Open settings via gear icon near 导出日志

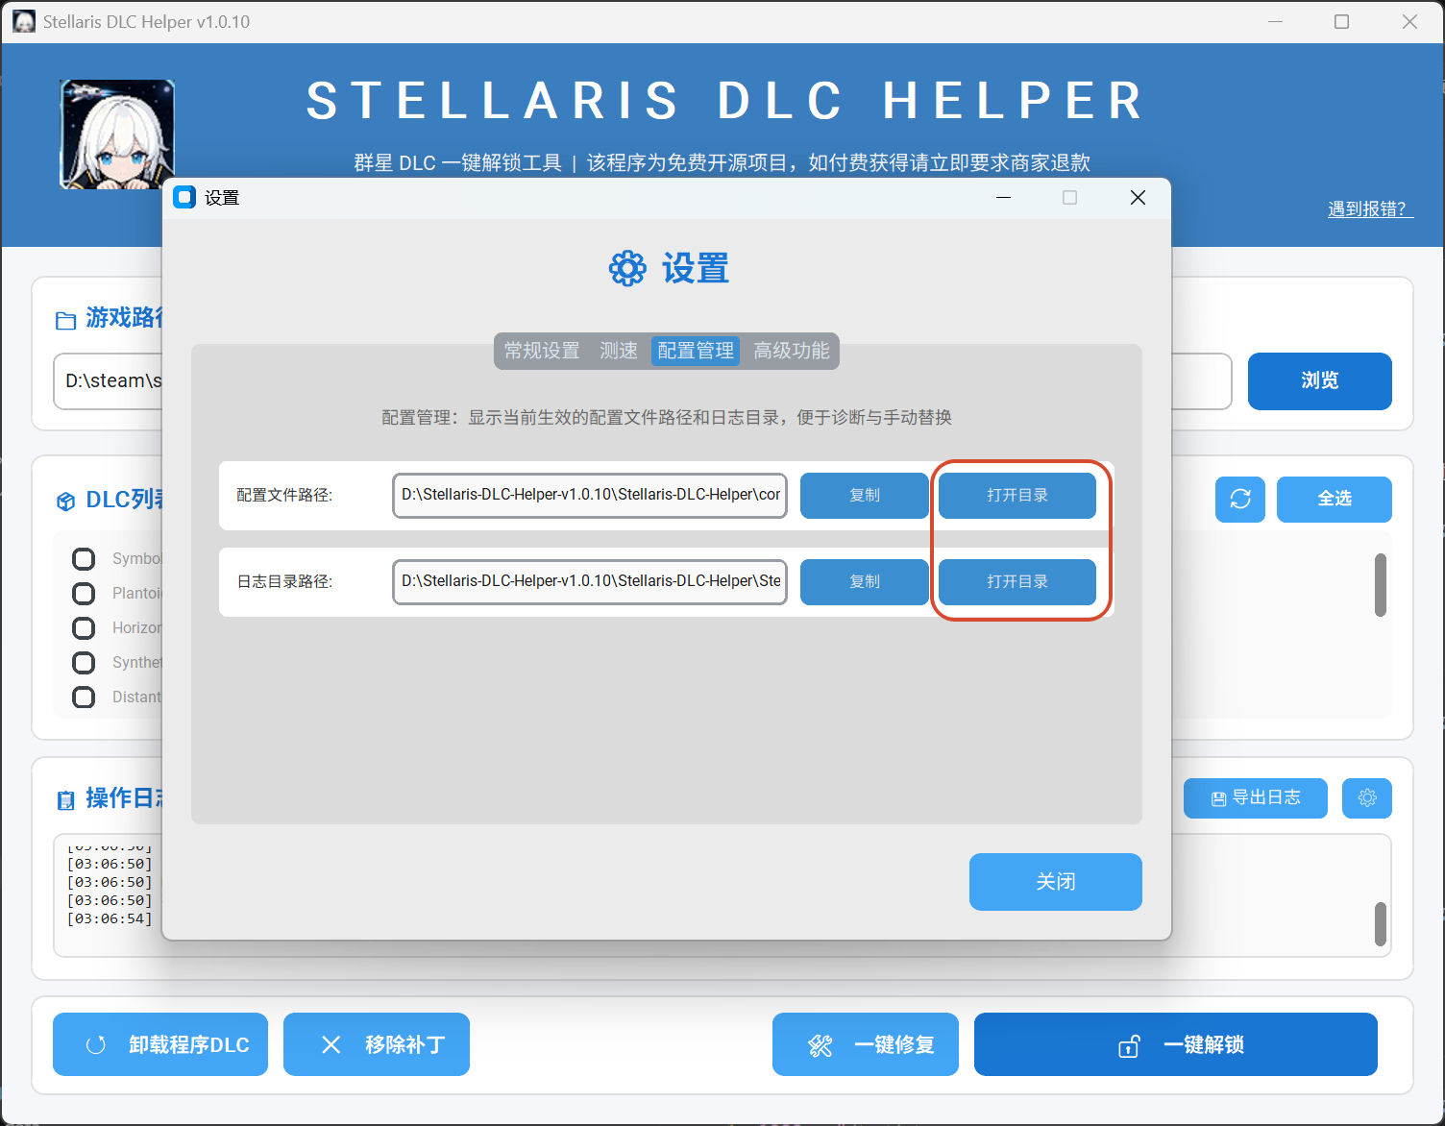point(1367,798)
